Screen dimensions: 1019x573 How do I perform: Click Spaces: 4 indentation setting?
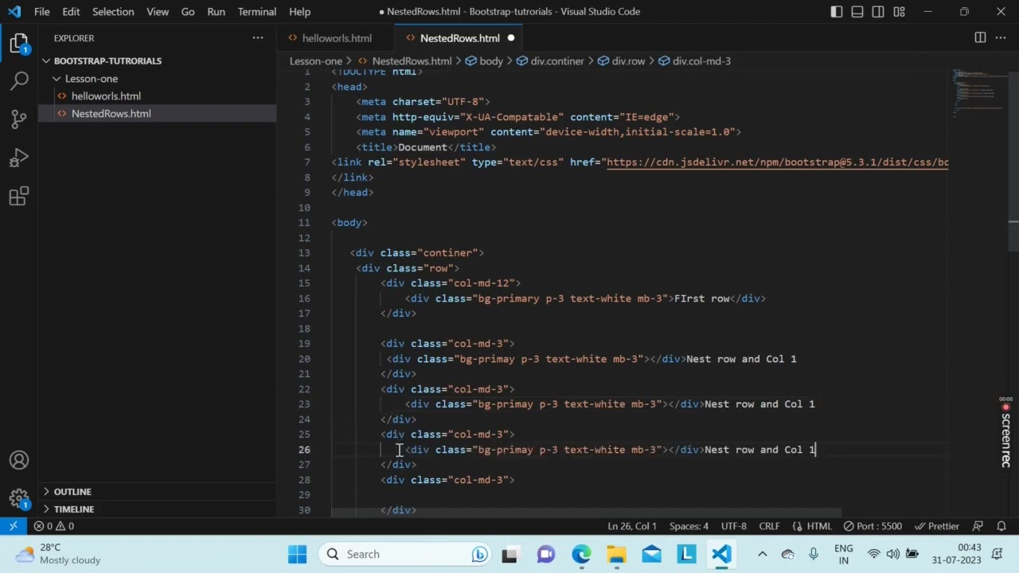coord(689,526)
